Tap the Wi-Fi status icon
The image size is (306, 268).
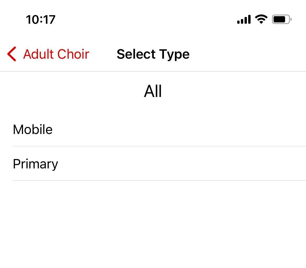(261, 19)
